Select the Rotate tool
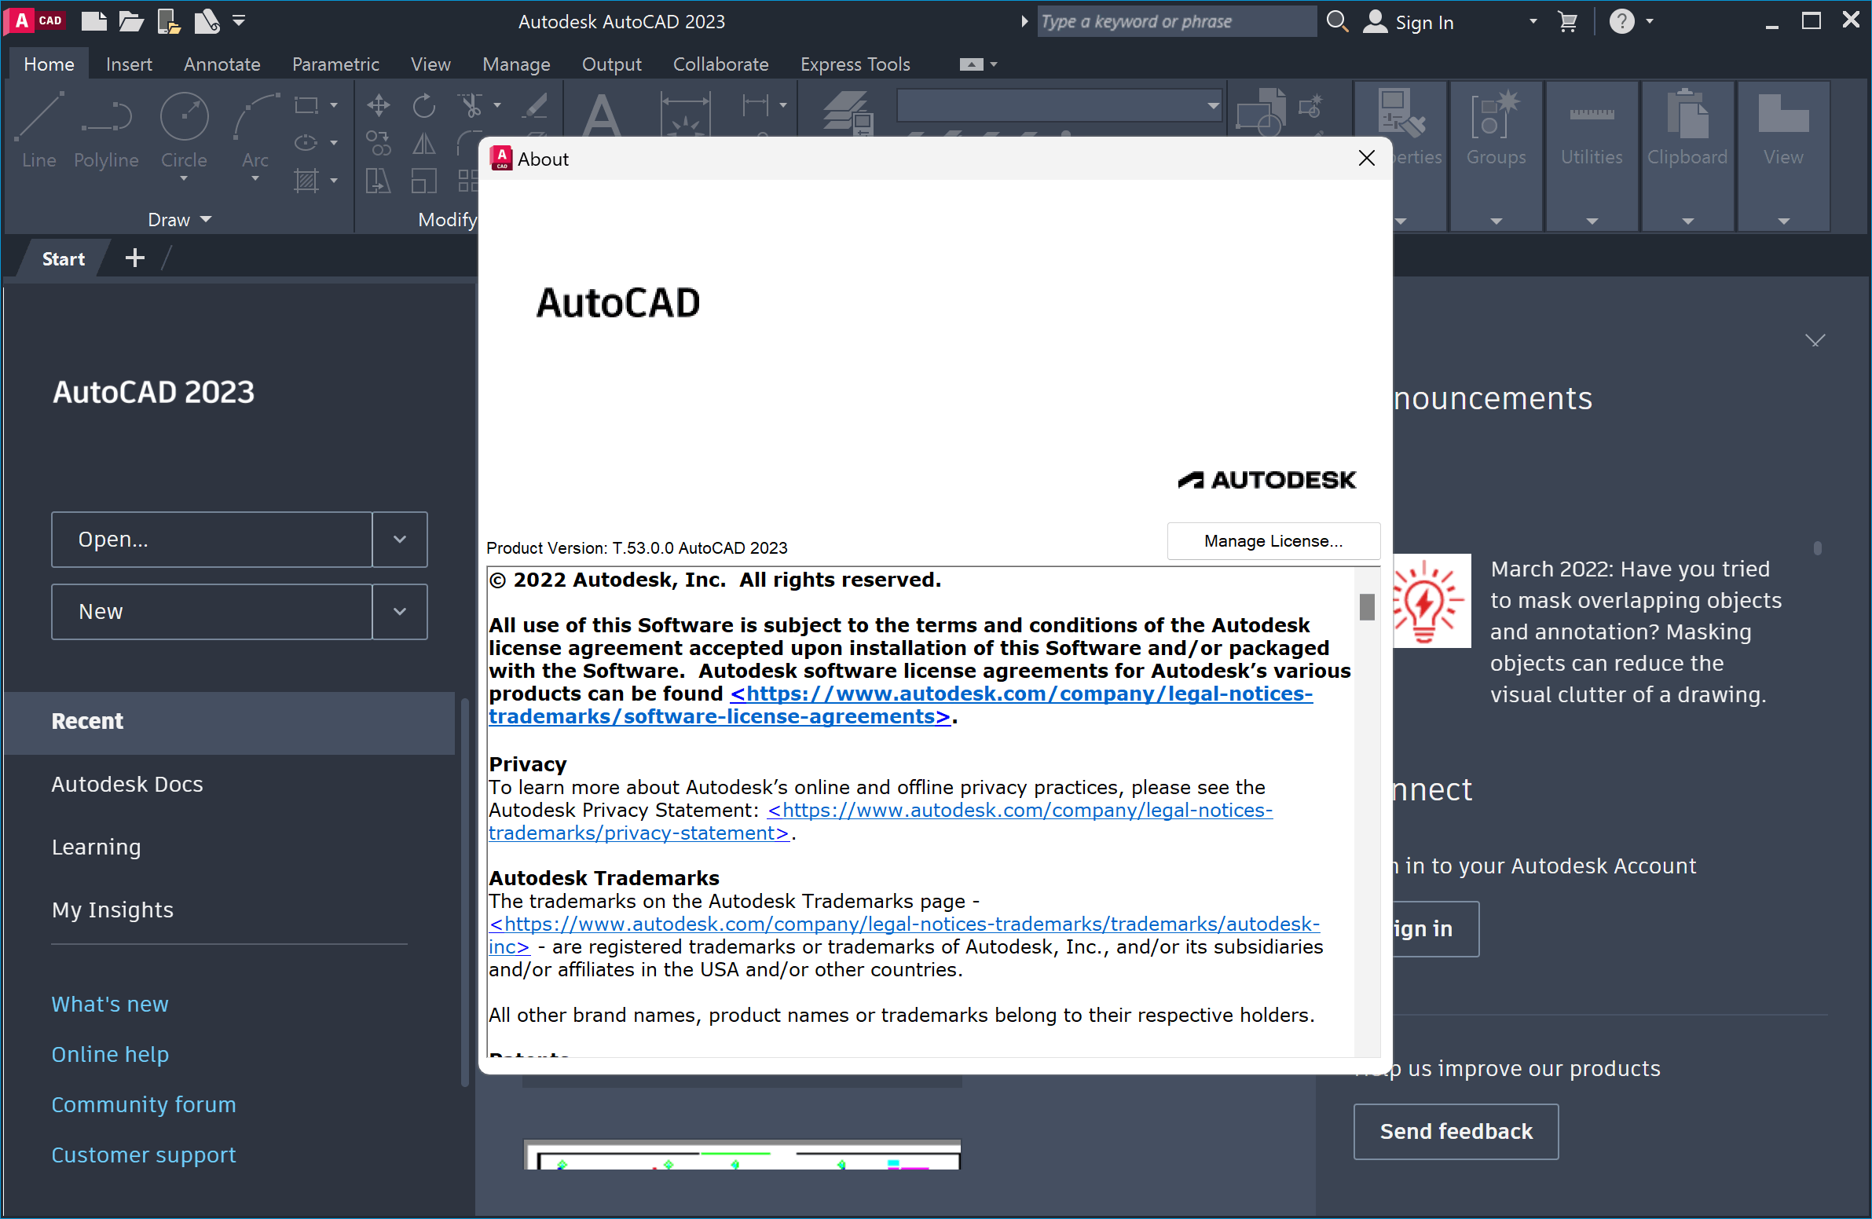Viewport: 1872px width, 1219px height. point(424,104)
